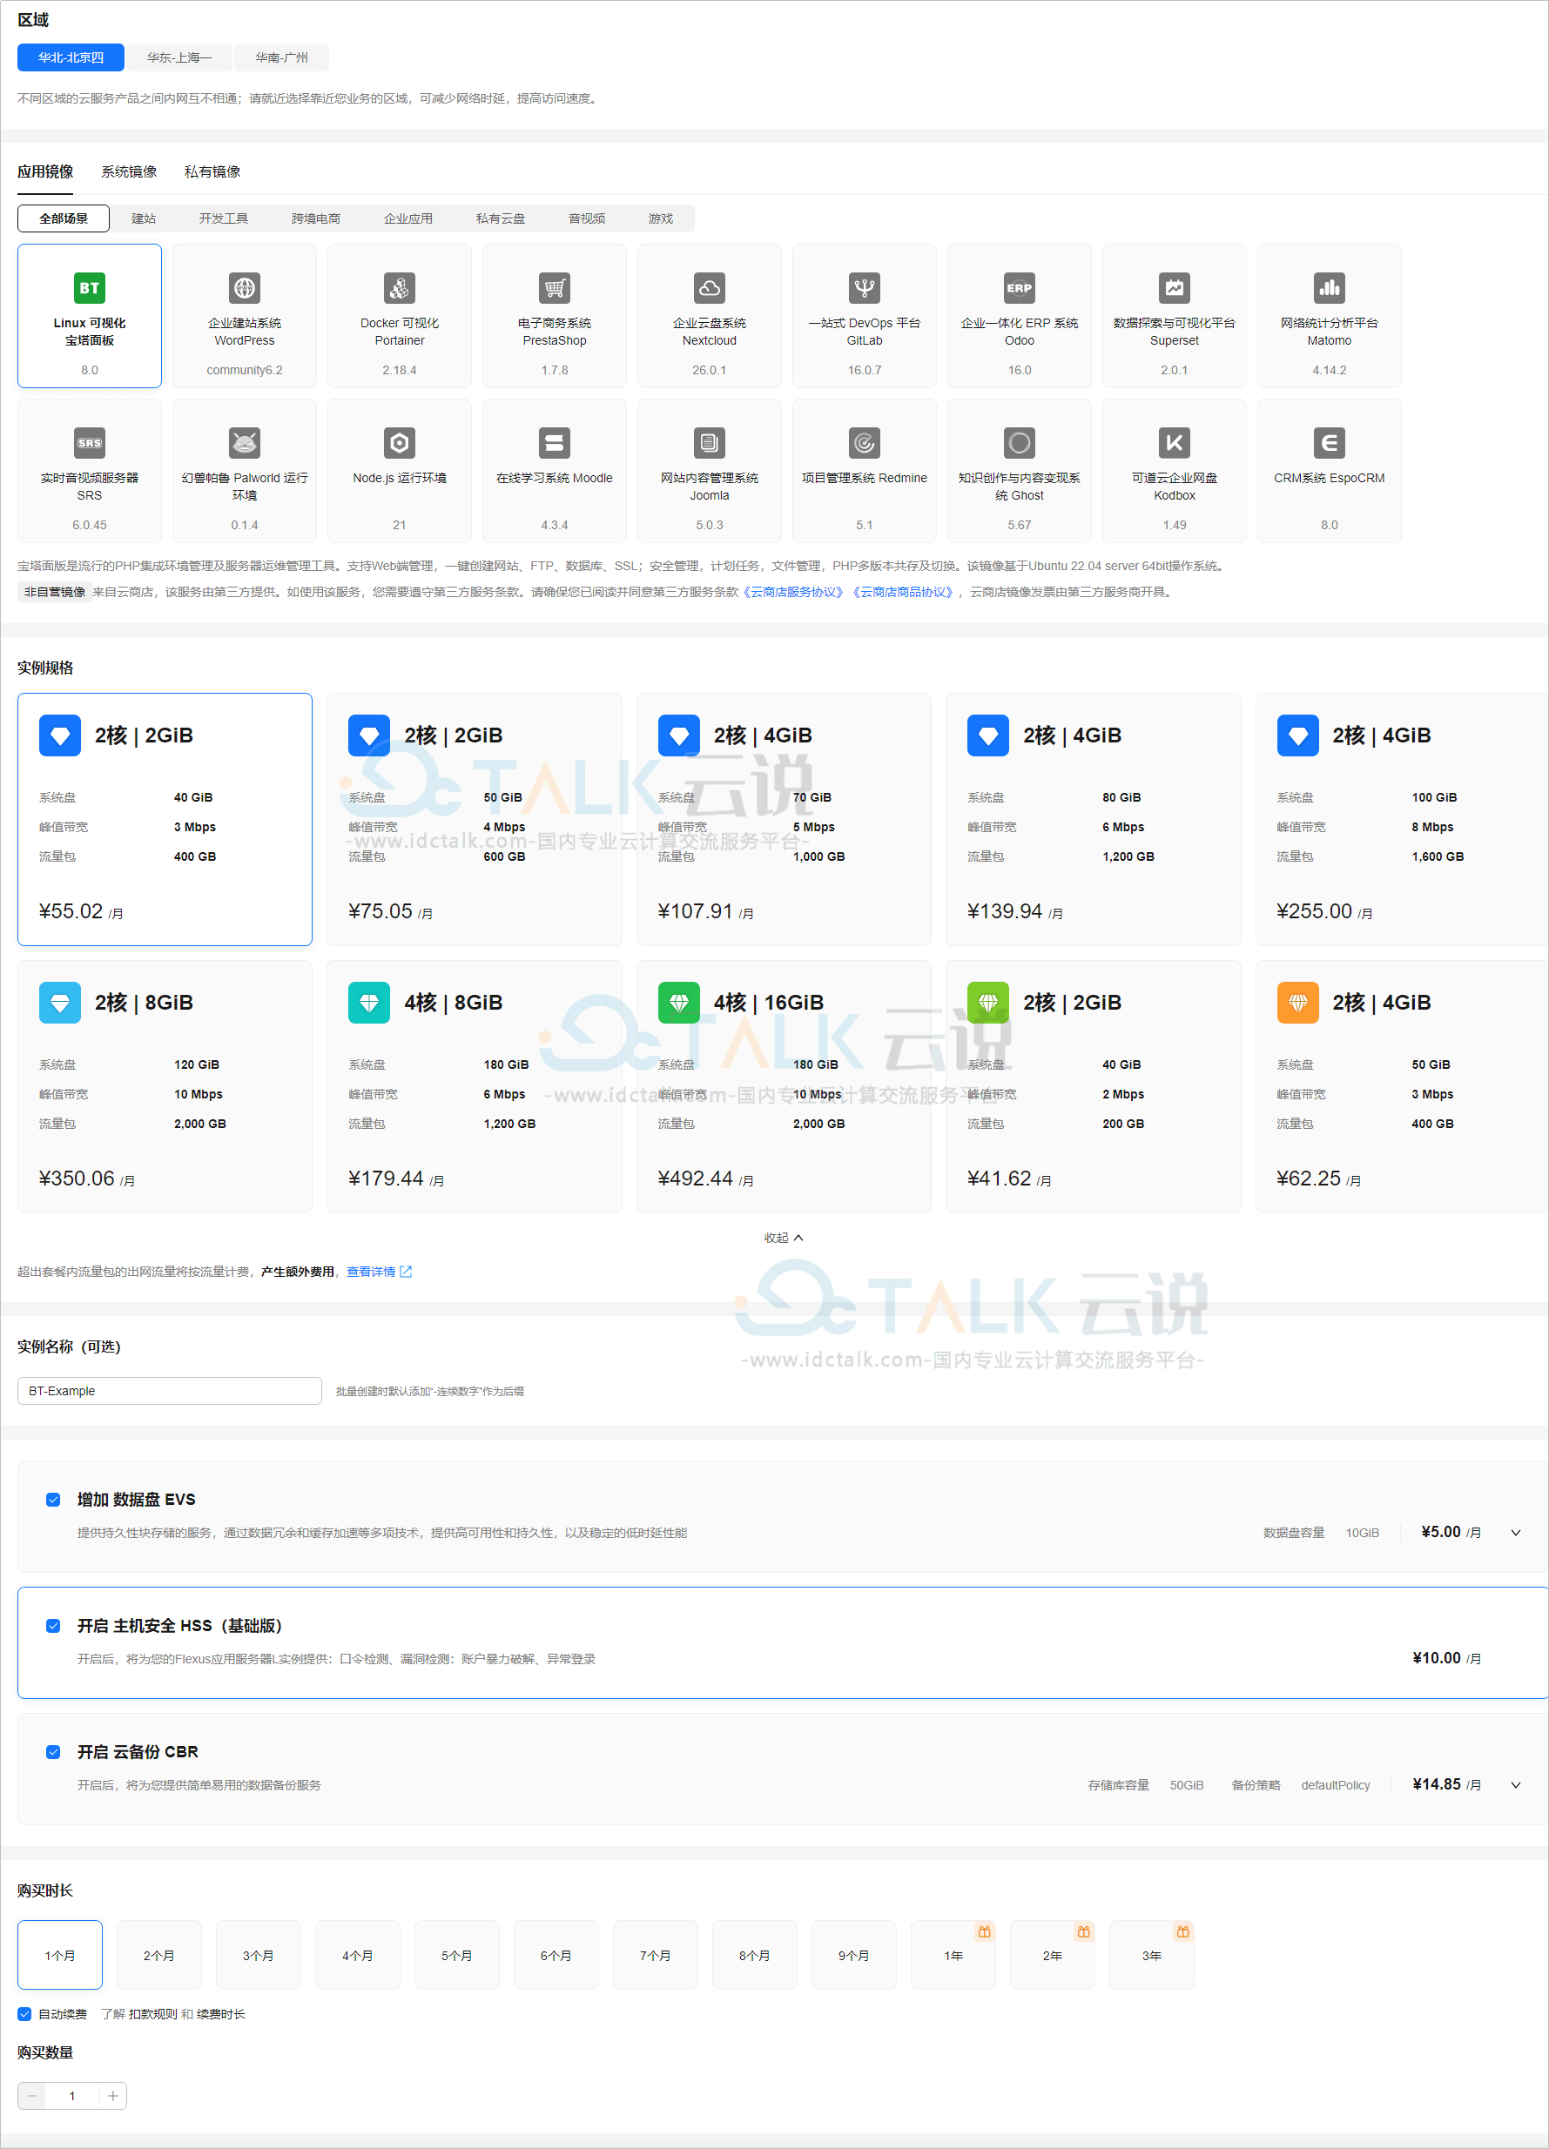Pick the Redmine project management icon
Screen dimensions: 1549x2149
coord(865,442)
